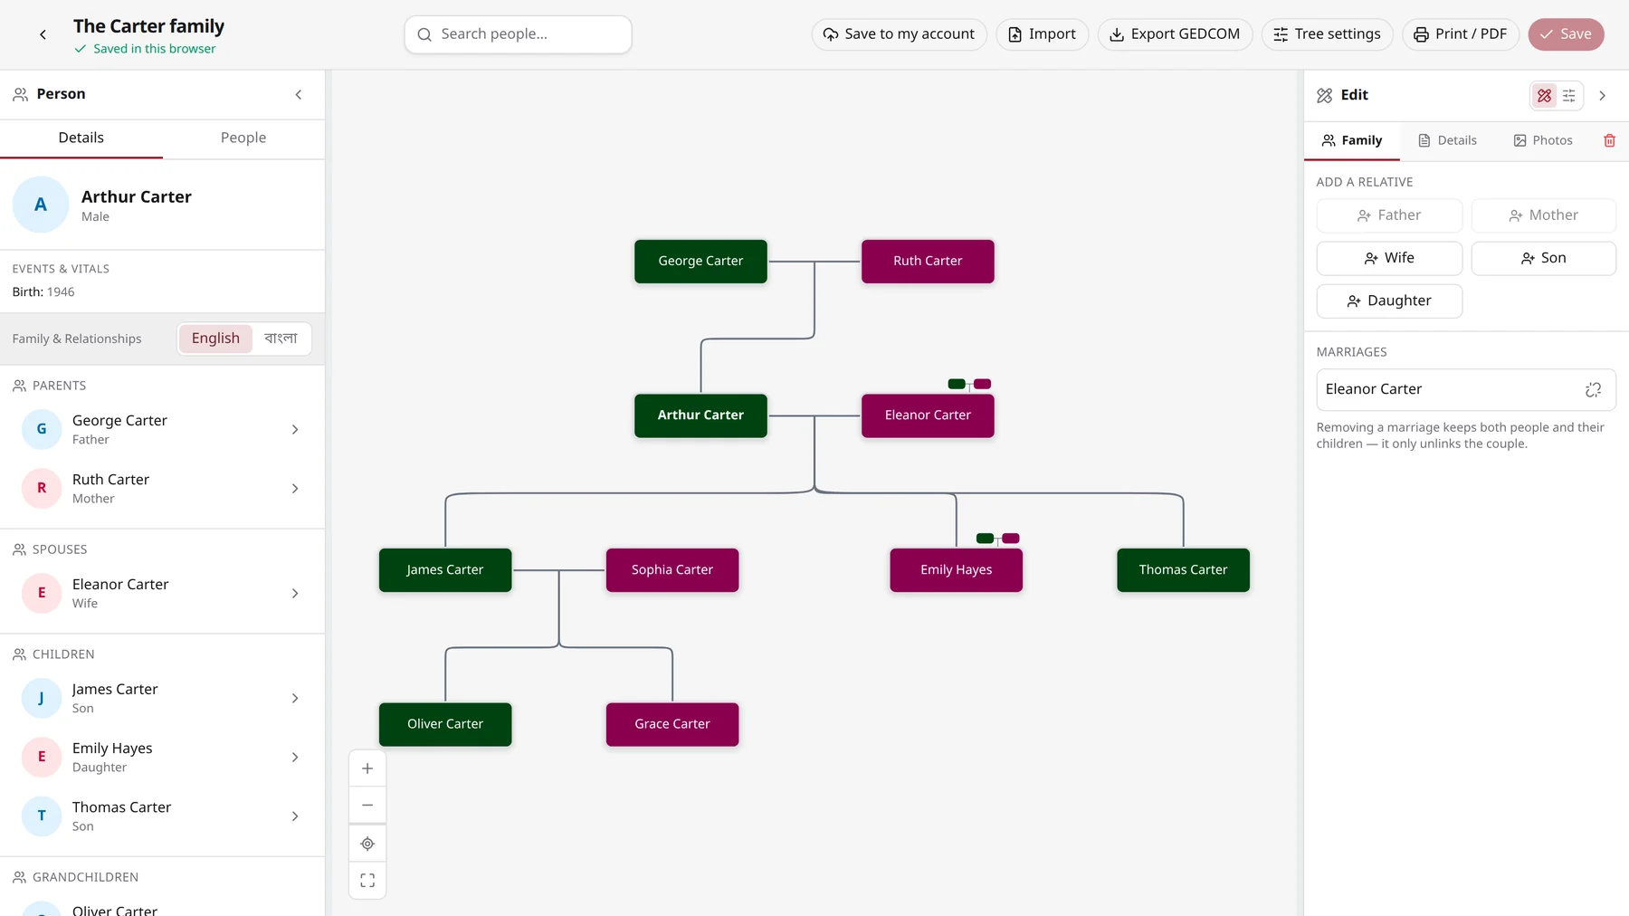Select the George Carter tree node
The image size is (1629, 916).
(x=700, y=262)
